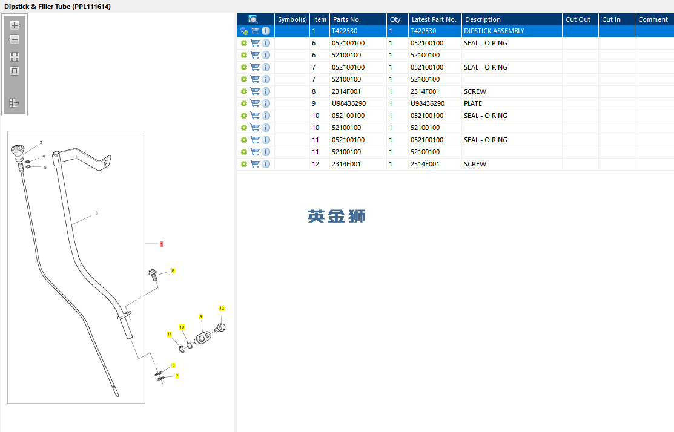Sort by the Description column header
This screenshot has width=674, height=432.
[x=512, y=19]
